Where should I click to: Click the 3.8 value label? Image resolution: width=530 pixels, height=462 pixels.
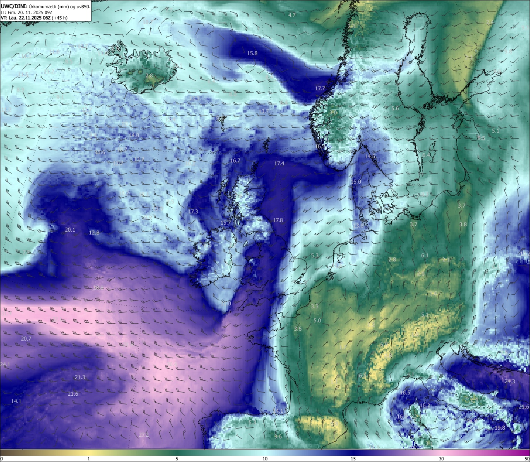[463, 224]
